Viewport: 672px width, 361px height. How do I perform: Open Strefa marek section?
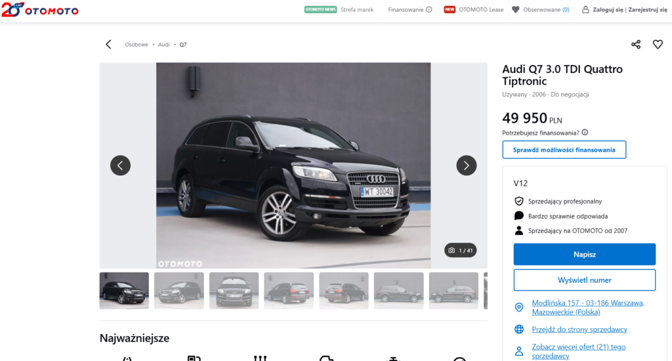click(356, 10)
